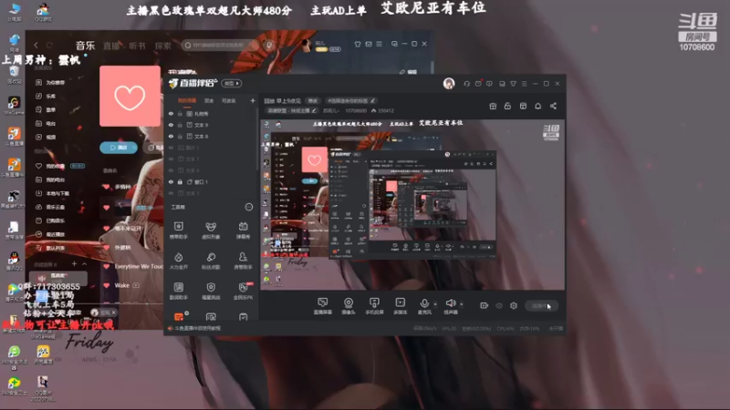Toggle the unlock icon above preview
The height and width of the screenshot is (410, 730).
[x=507, y=106]
